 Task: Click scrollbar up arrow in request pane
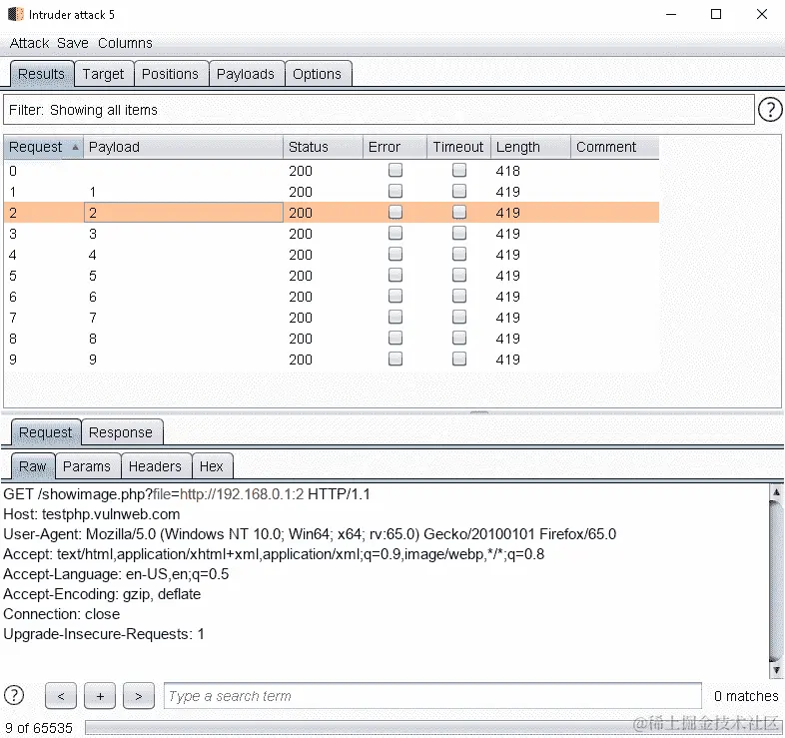click(775, 491)
